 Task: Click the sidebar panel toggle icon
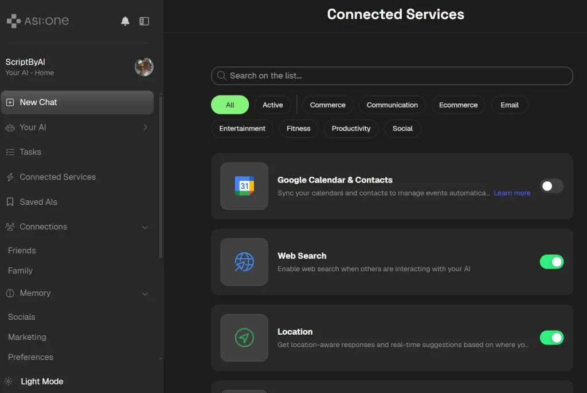[x=144, y=20]
